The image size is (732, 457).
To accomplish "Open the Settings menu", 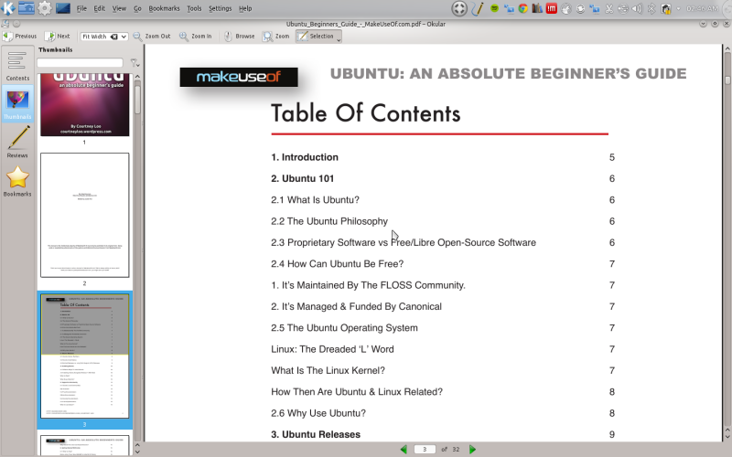I will pyautogui.click(x=220, y=8).
